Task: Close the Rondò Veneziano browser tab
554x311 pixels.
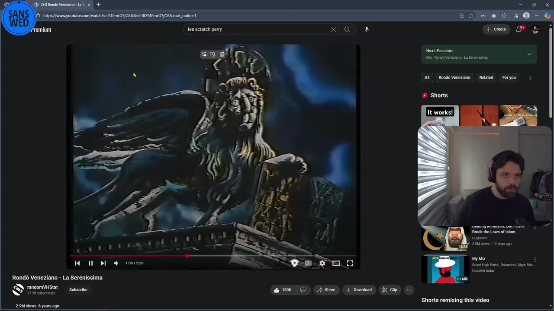Action: tap(89, 5)
